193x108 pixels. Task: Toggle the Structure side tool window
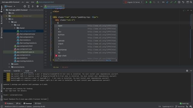(x=2, y=20)
